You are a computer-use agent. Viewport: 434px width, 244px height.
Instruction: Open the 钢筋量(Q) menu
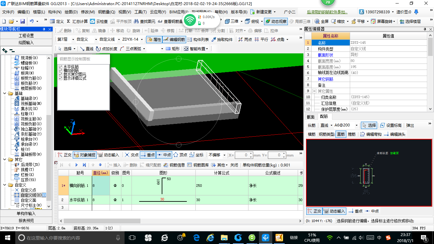(x=106, y=12)
